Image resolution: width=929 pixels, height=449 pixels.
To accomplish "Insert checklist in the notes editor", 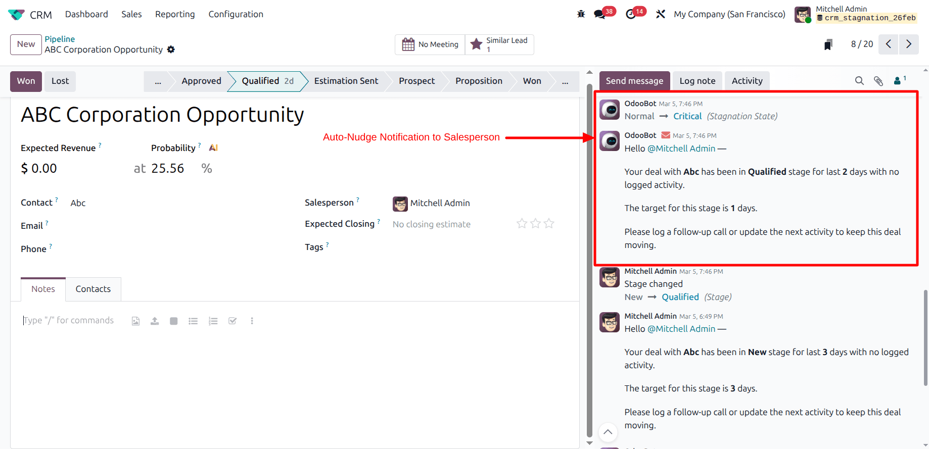I will (x=233, y=321).
